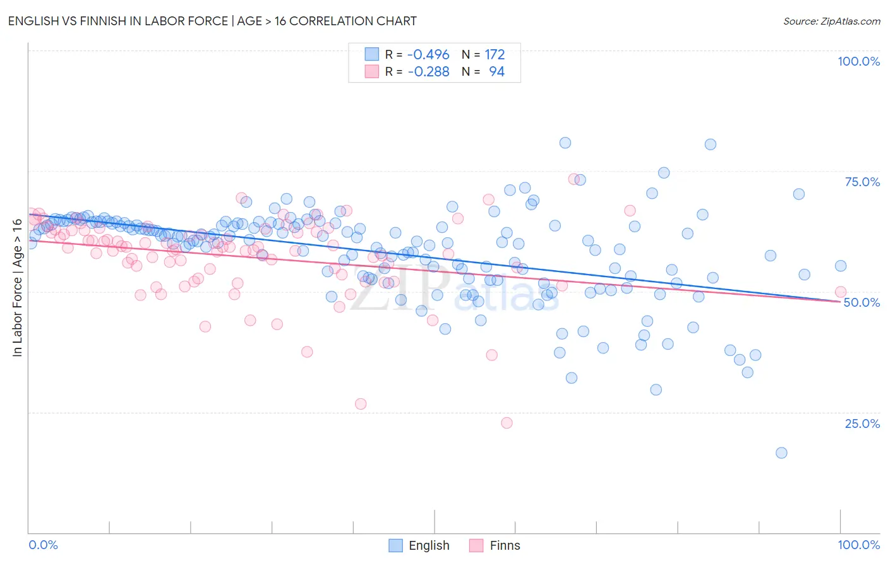This screenshot has height=563, width=888.
Task: Click the English legend label at bottom
Action: click(429, 545)
